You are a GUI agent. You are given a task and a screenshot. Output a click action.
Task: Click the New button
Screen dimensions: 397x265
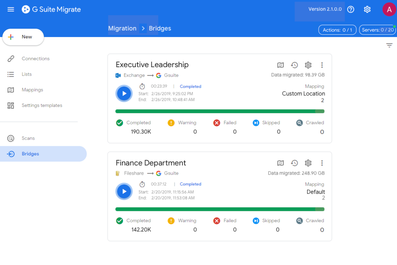pos(23,37)
